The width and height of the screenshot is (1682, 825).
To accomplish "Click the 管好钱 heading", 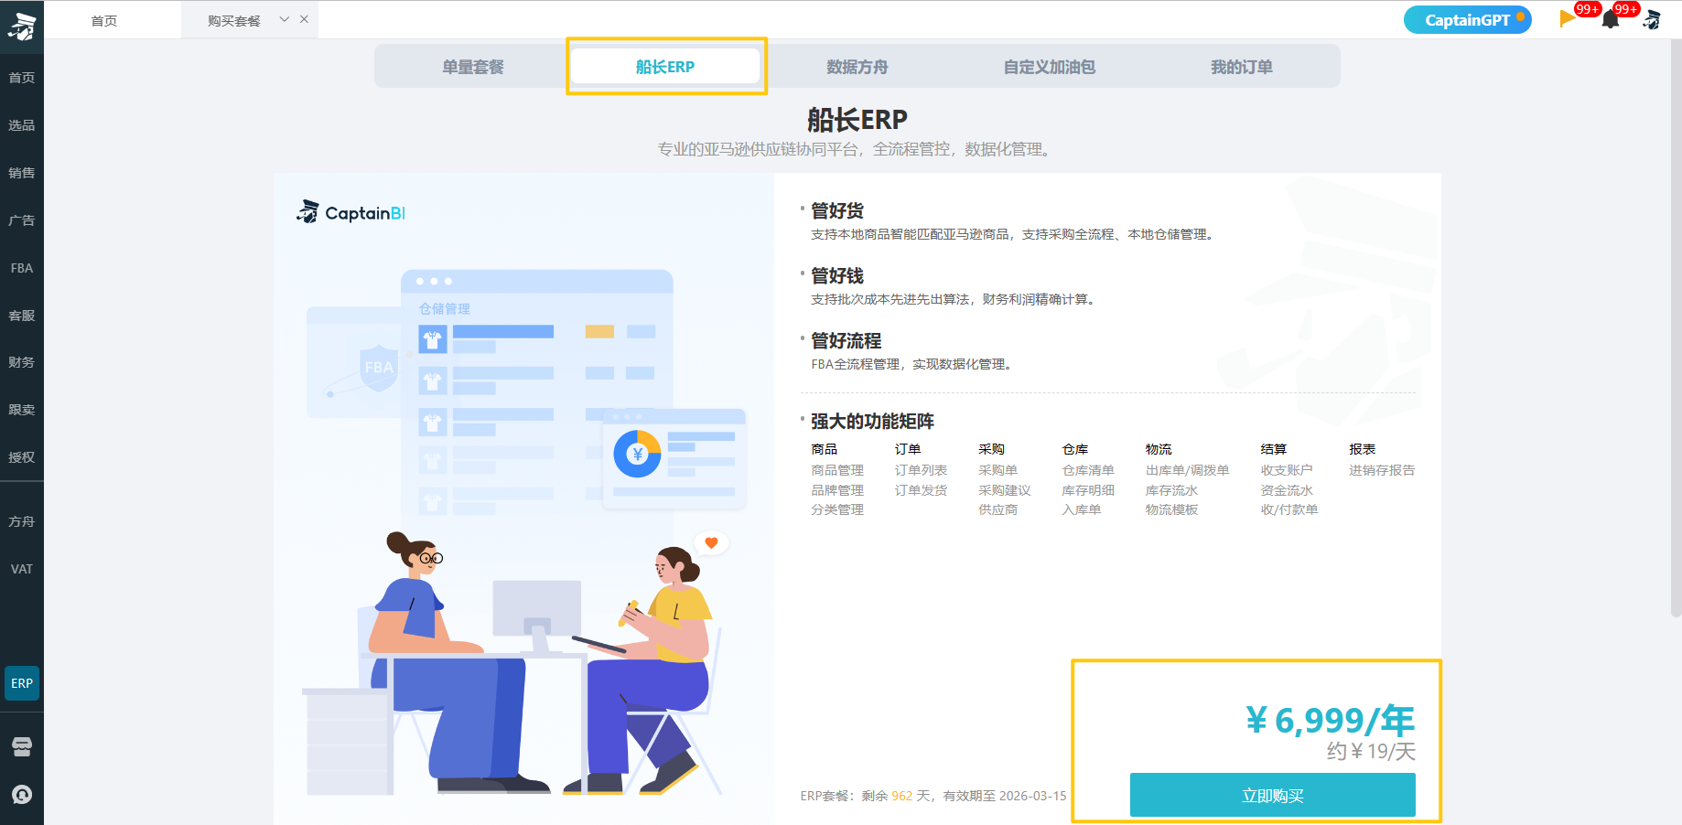I will tap(837, 275).
